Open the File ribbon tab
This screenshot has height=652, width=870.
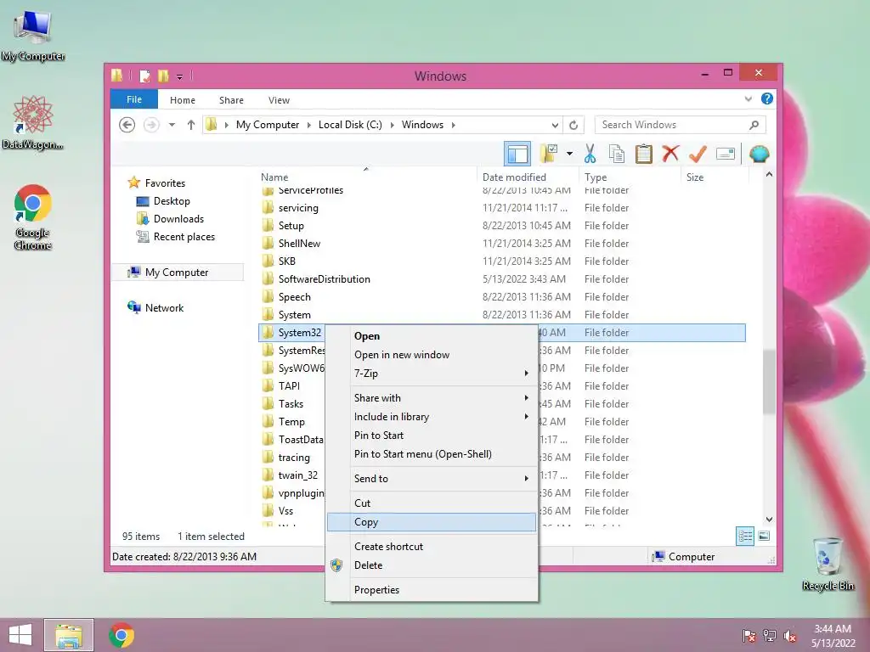coord(134,99)
